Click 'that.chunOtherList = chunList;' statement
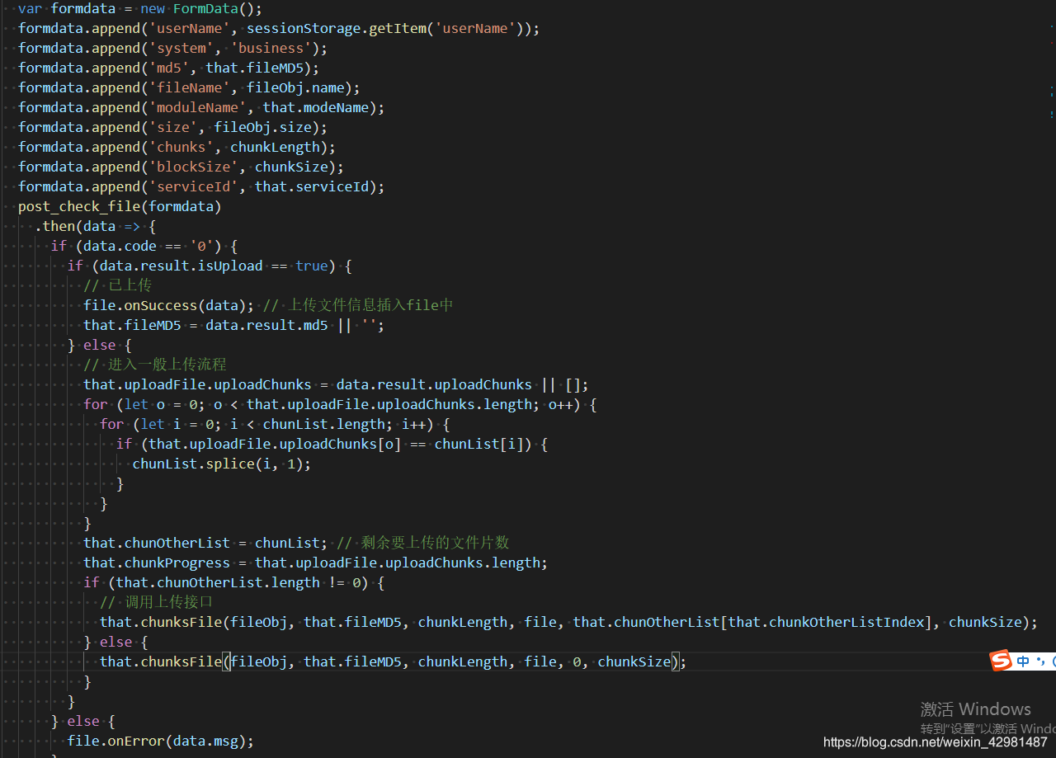The image size is (1056, 758). tap(205, 544)
